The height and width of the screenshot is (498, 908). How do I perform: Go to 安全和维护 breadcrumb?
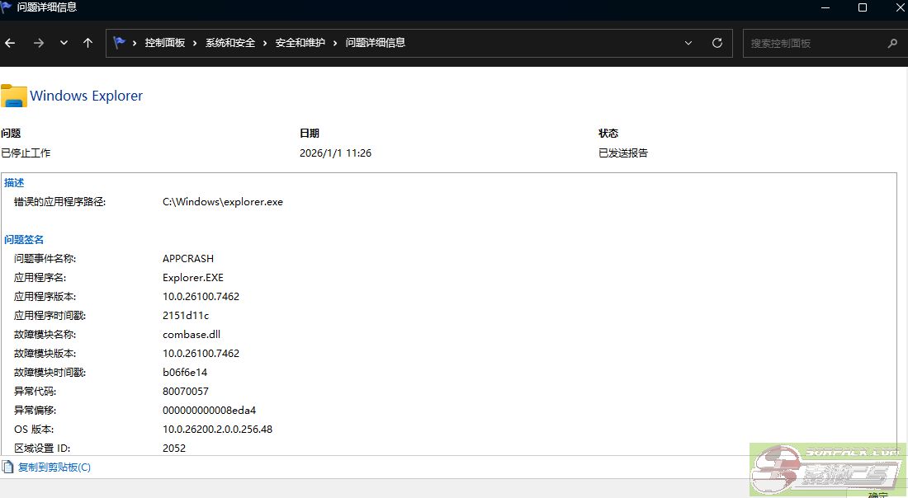tap(300, 43)
